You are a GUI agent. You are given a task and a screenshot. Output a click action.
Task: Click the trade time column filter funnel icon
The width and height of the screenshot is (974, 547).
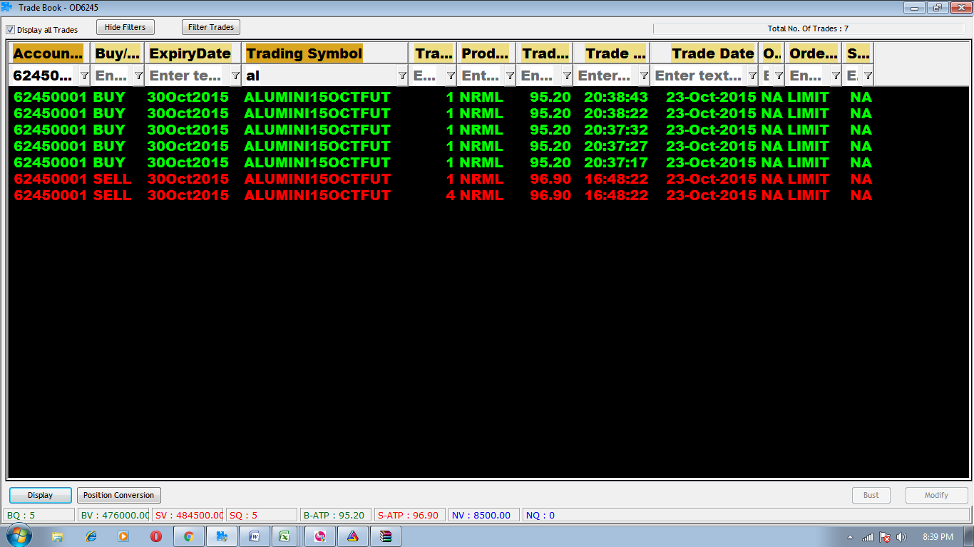644,75
